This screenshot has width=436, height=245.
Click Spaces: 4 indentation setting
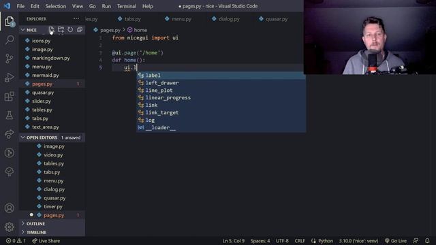tap(260, 241)
